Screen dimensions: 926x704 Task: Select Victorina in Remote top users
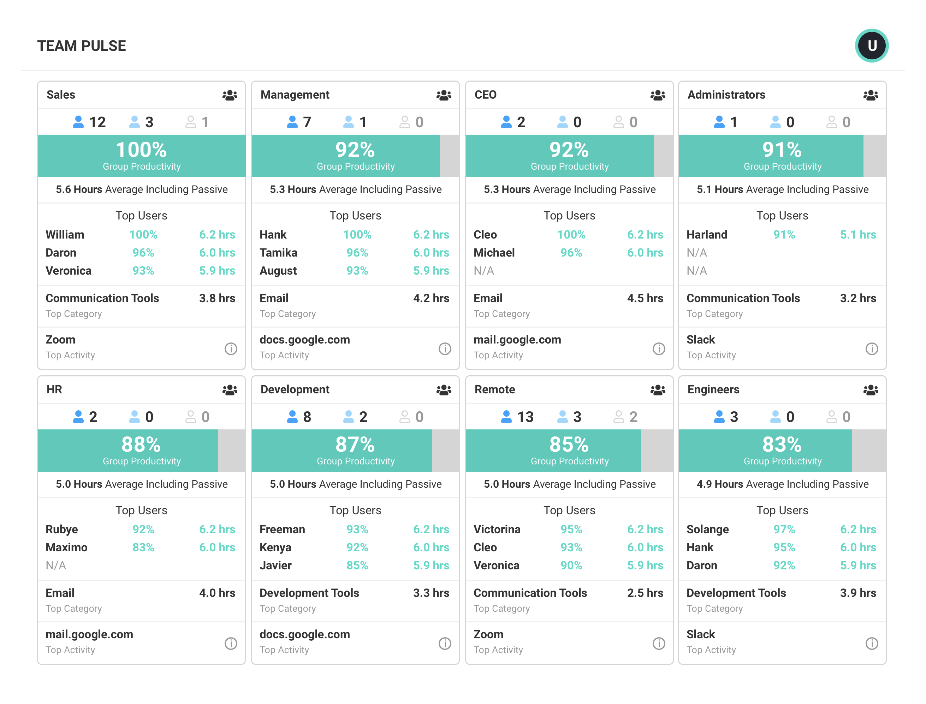pyautogui.click(x=497, y=529)
